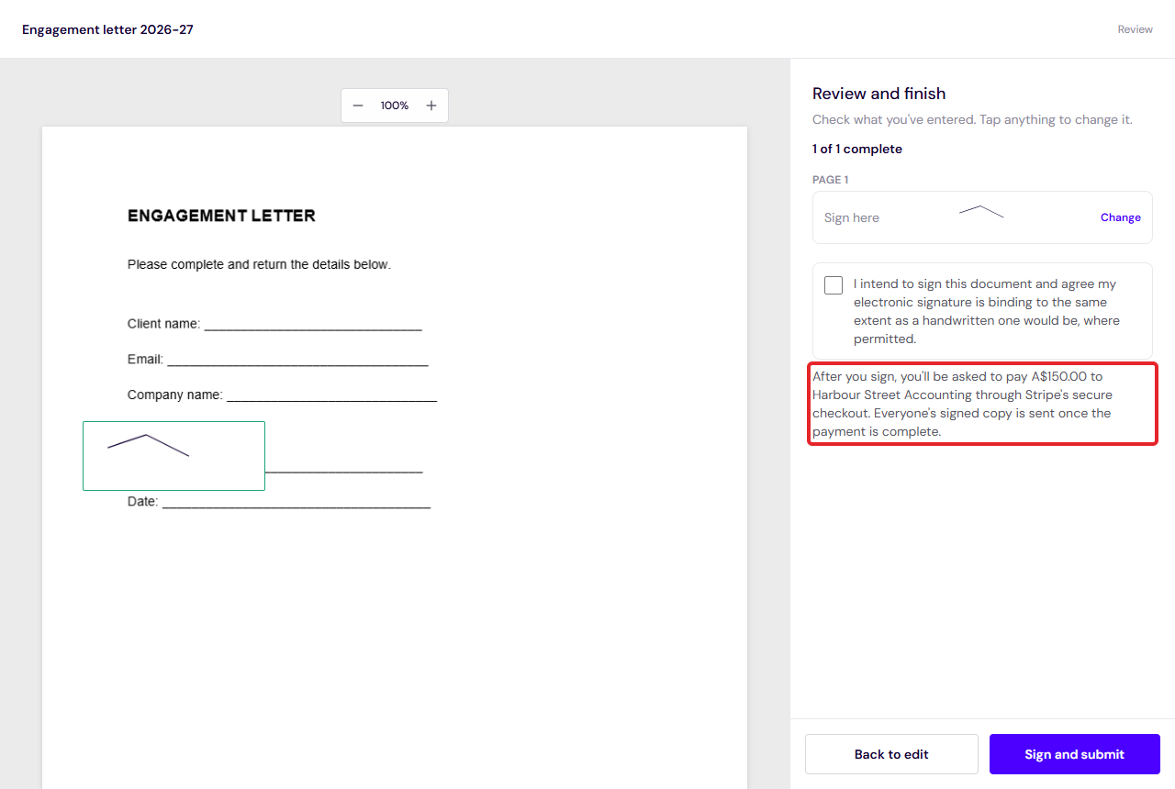Click the Sign and submit button
Screen dimensions: 1175x789
pyautogui.click(x=1075, y=754)
